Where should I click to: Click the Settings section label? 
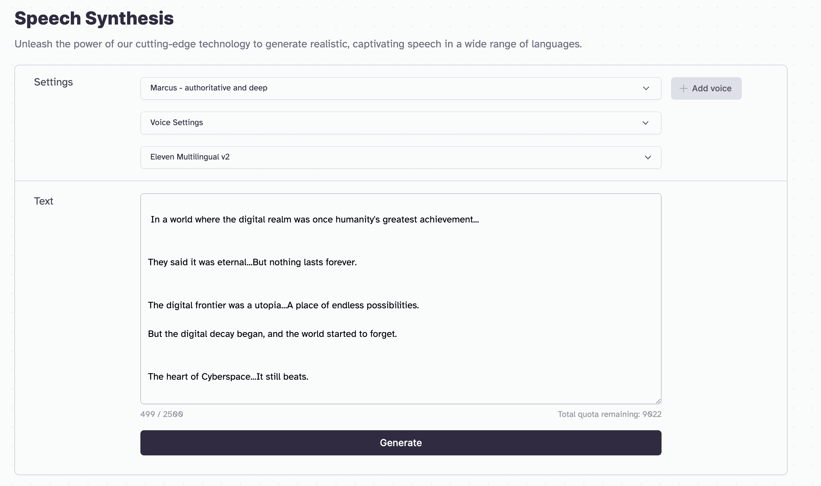coord(53,82)
